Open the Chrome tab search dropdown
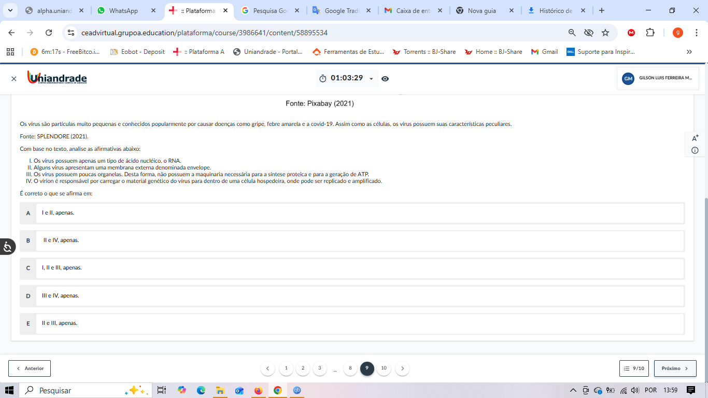Screen dimensions: 708x398 pyautogui.click(x=10, y=10)
